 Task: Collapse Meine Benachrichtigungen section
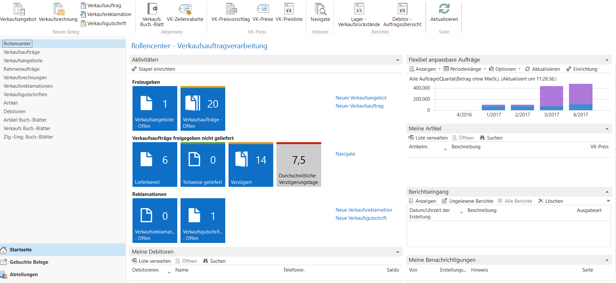click(607, 260)
